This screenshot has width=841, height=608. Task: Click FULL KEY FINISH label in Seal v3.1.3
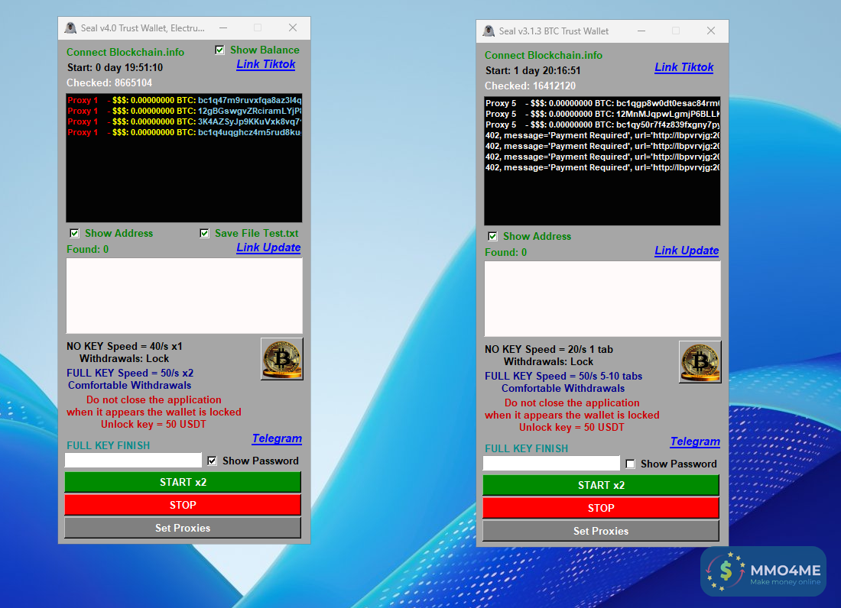526,449
